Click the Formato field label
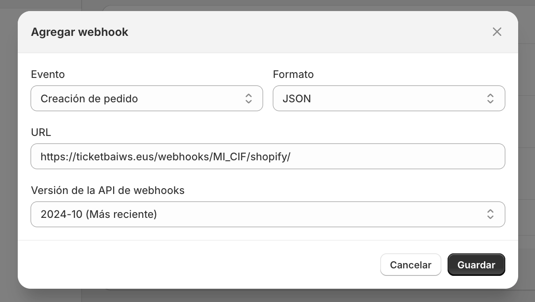535x302 pixels. pos(293,74)
